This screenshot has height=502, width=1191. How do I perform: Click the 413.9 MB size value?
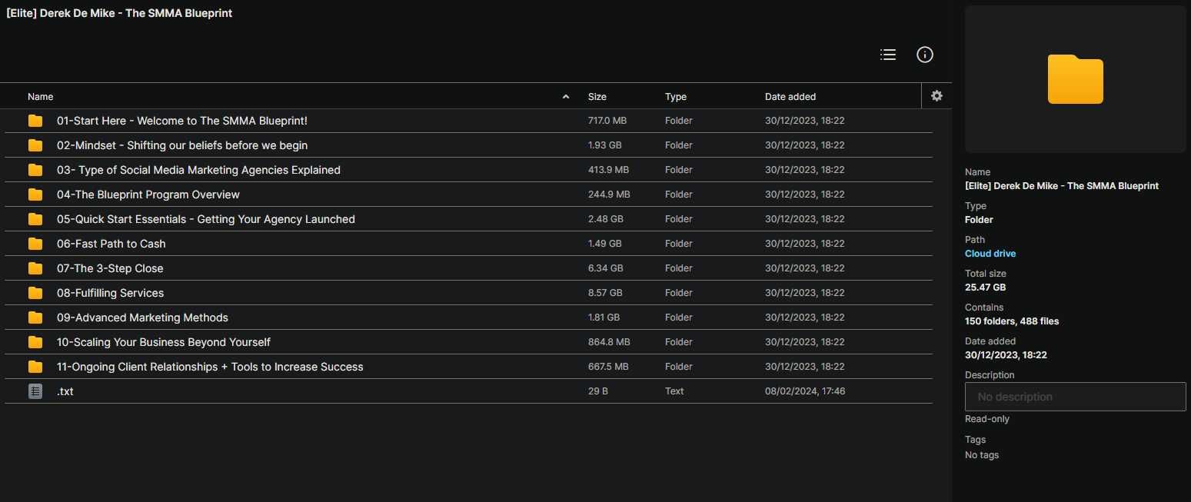(608, 170)
